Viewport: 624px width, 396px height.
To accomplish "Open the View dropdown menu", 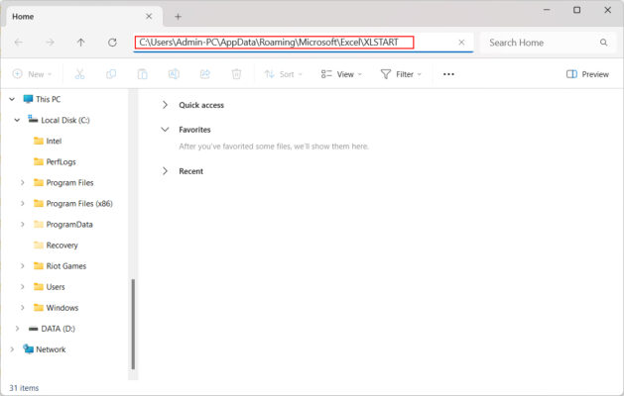I will (x=341, y=74).
